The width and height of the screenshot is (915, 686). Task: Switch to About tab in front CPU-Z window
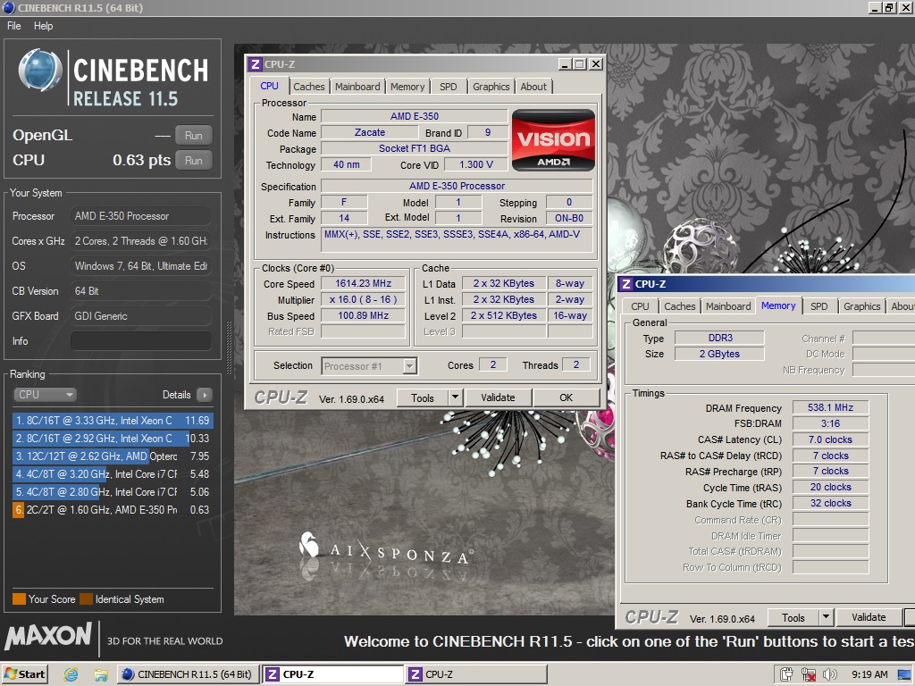tap(533, 87)
